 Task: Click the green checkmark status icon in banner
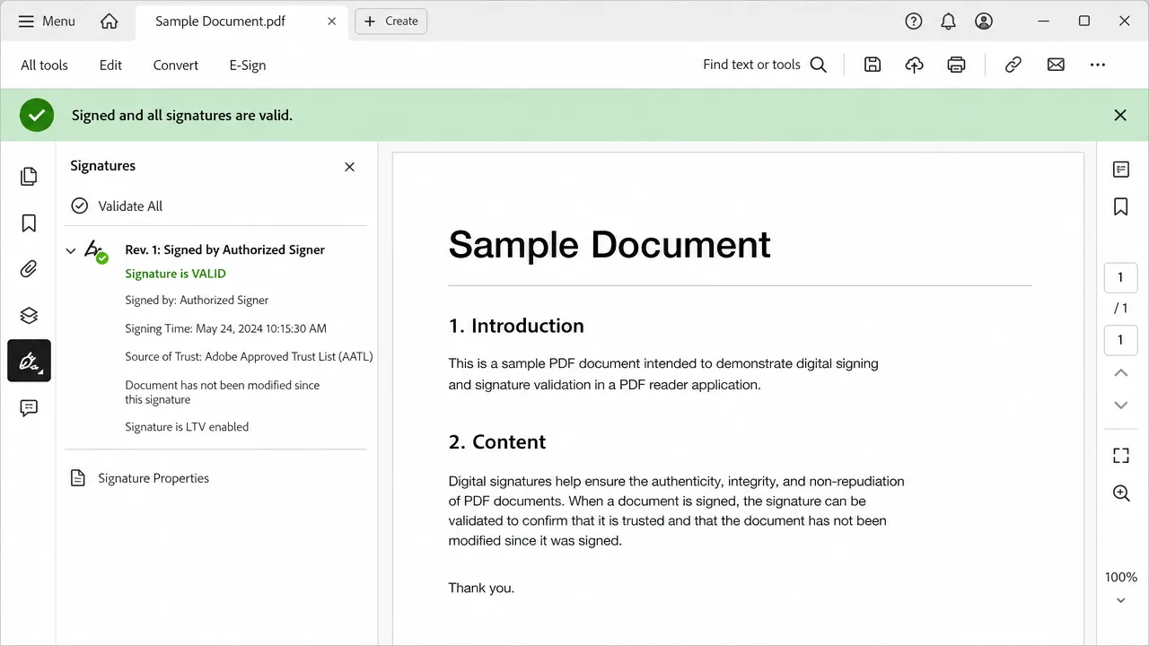click(x=37, y=115)
